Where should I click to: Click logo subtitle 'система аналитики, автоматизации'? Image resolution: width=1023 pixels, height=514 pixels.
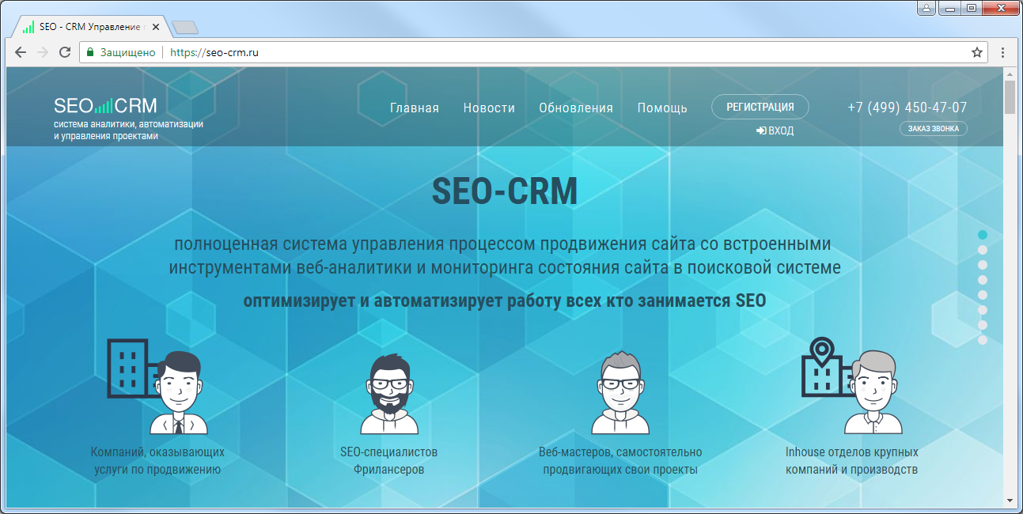[x=129, y=125]
